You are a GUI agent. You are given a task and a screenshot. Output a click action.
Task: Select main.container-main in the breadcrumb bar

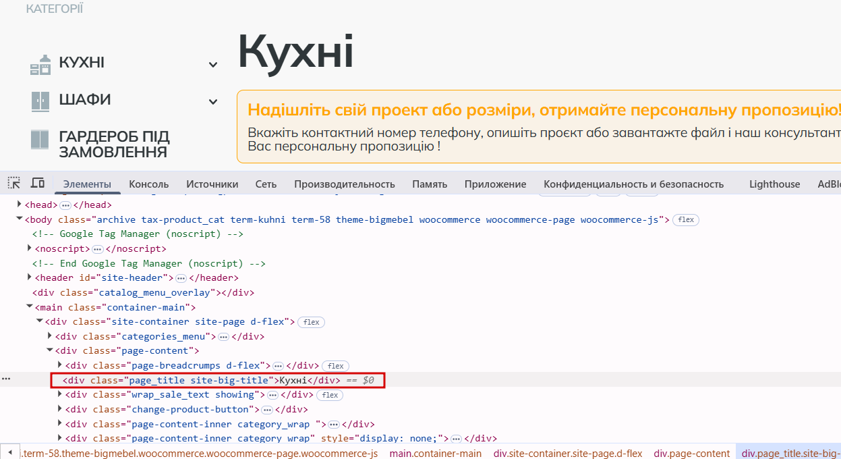(x=436, y=454)
